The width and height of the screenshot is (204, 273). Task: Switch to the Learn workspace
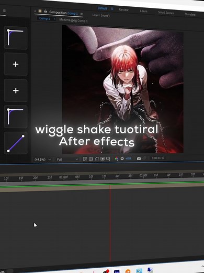[x=143, y=11]
